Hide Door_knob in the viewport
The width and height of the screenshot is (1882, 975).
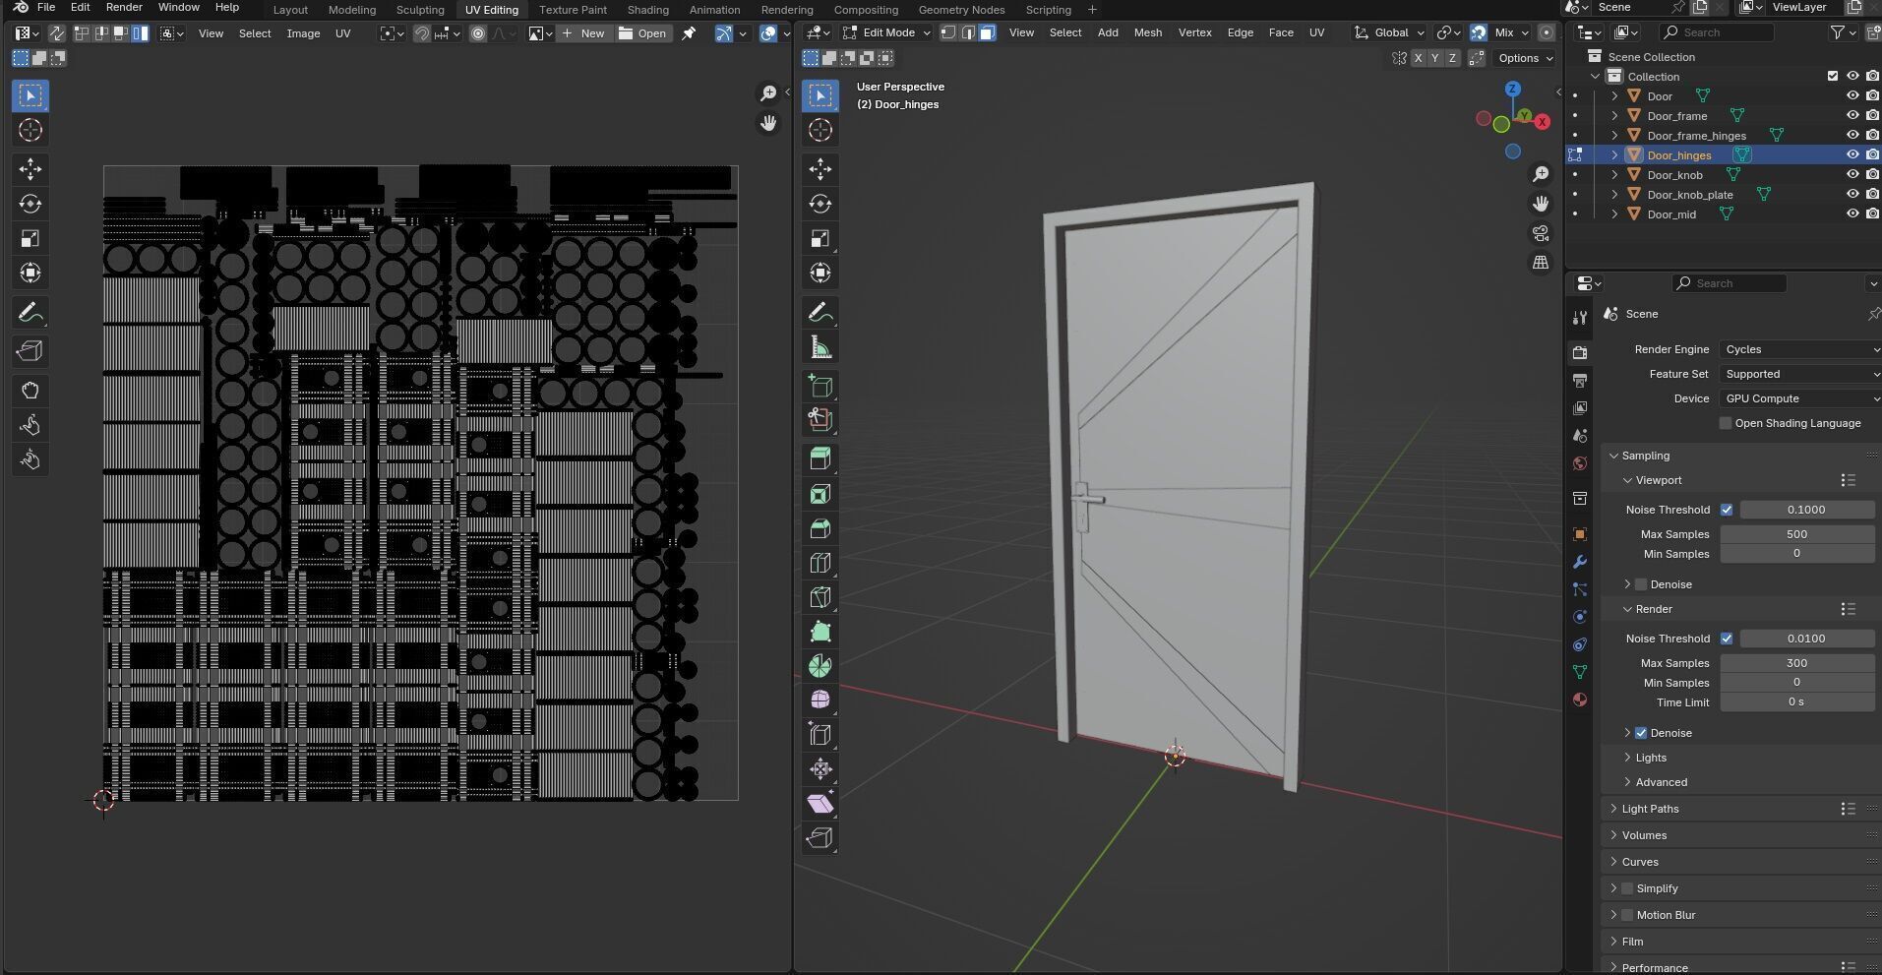click(x=1852, y=175)
